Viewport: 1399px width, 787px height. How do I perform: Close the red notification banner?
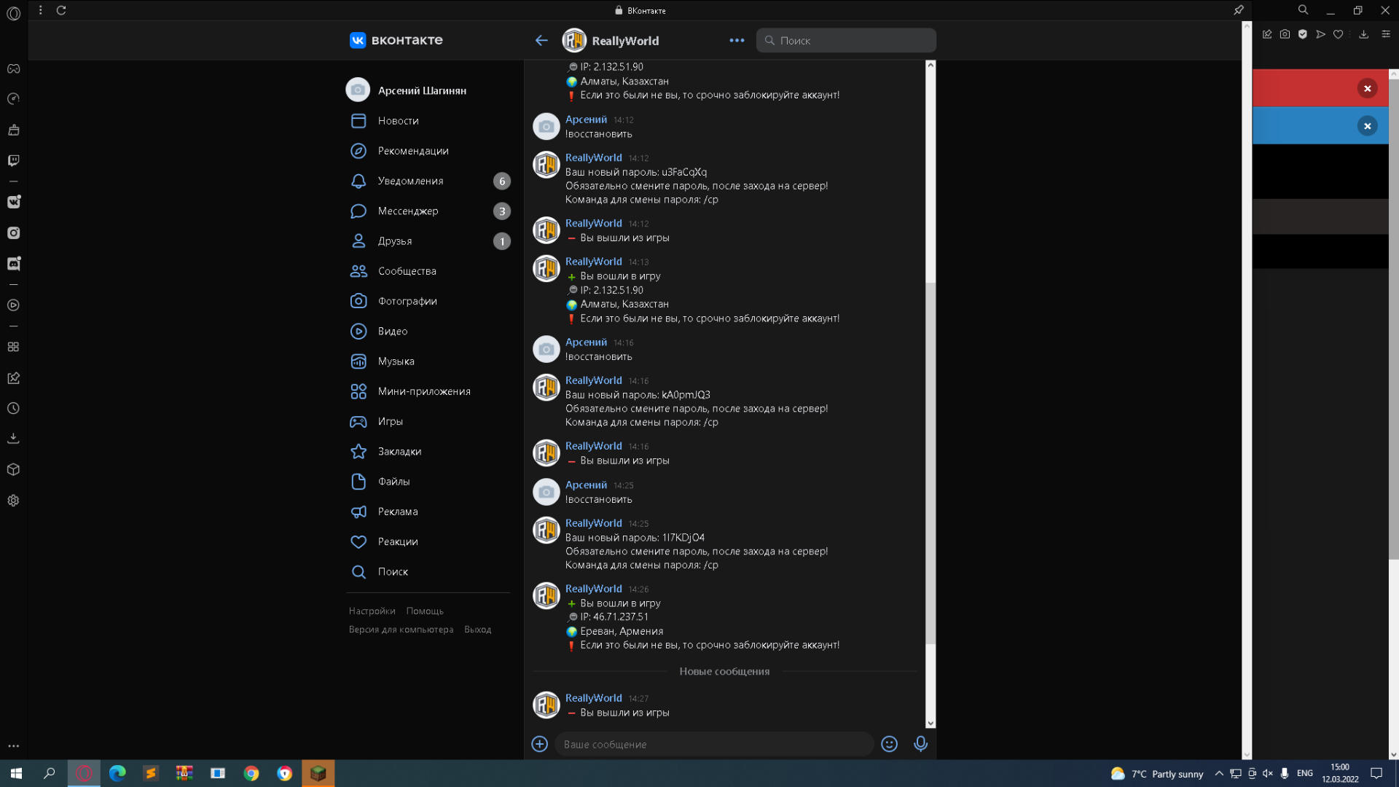pyautogui.click(x=1368, y=88)
